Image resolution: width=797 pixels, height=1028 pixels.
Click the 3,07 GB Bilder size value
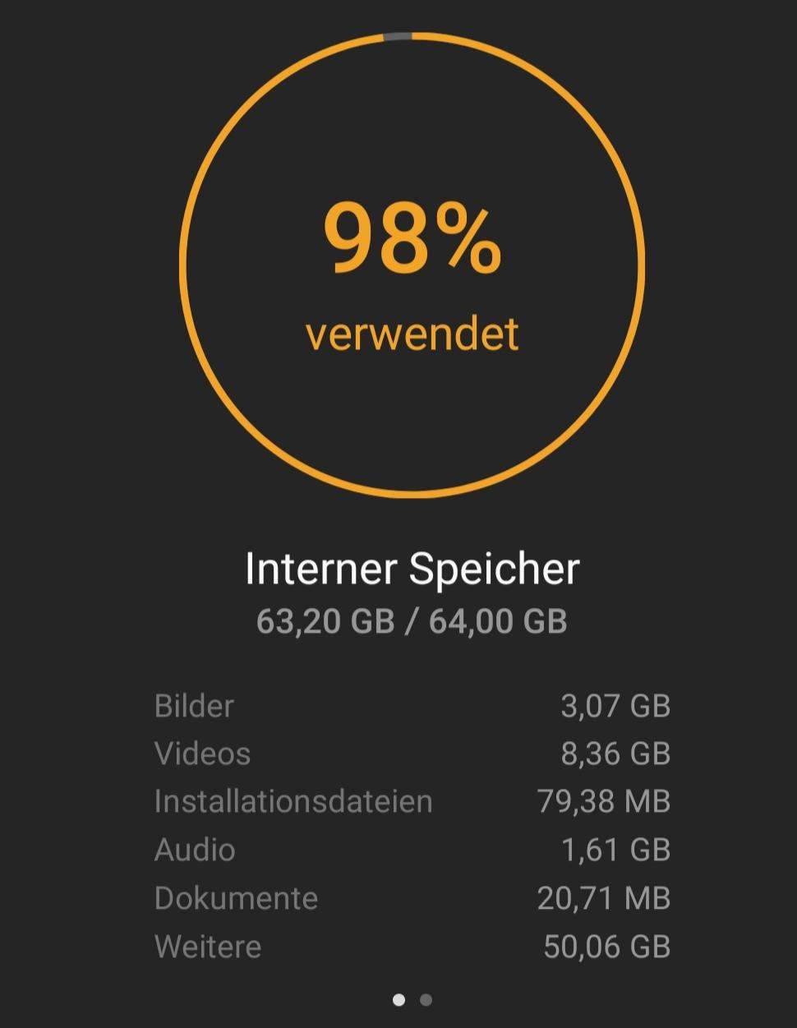615,706
